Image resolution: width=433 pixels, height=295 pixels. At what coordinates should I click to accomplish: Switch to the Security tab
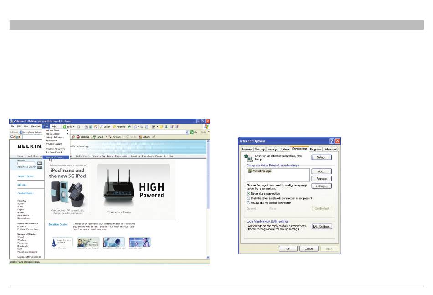(x=260, y=149)
